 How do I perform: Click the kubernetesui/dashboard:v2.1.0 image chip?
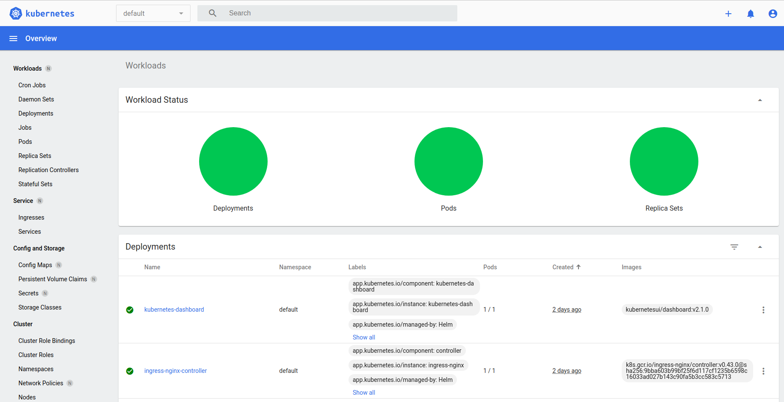(x=667, y=310)
